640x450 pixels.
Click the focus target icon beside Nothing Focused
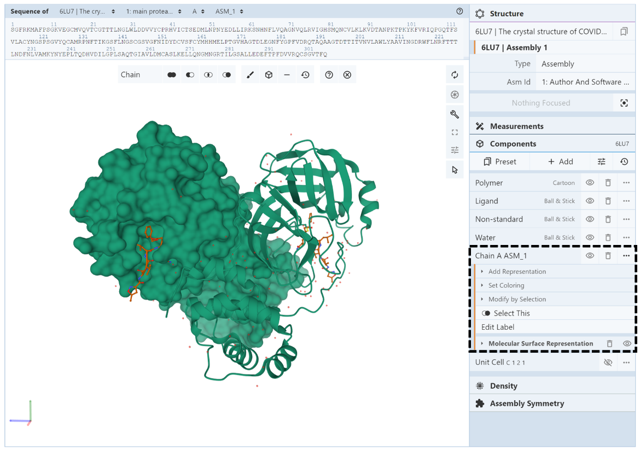(624, 103)
